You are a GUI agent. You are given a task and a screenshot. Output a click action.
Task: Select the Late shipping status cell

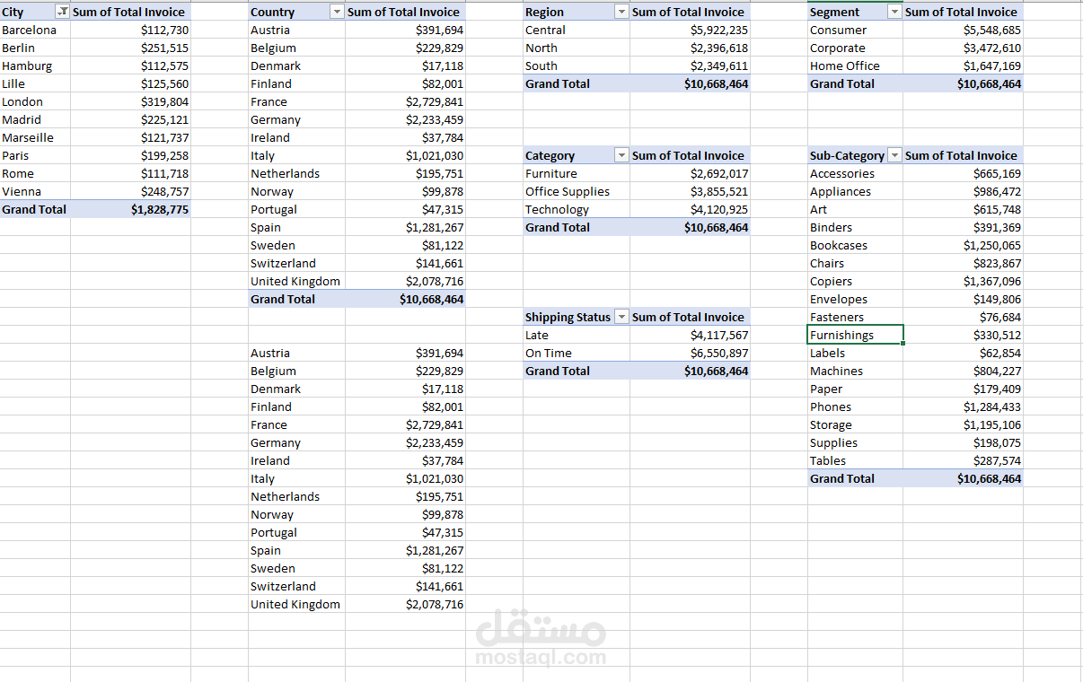(576, 335)
